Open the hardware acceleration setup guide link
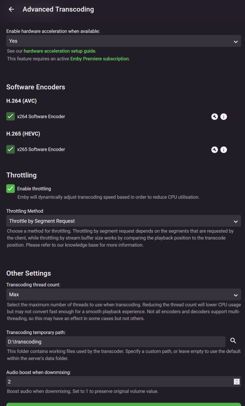The height and width of the screenshot is (406, 245). (x=59, y=51)
